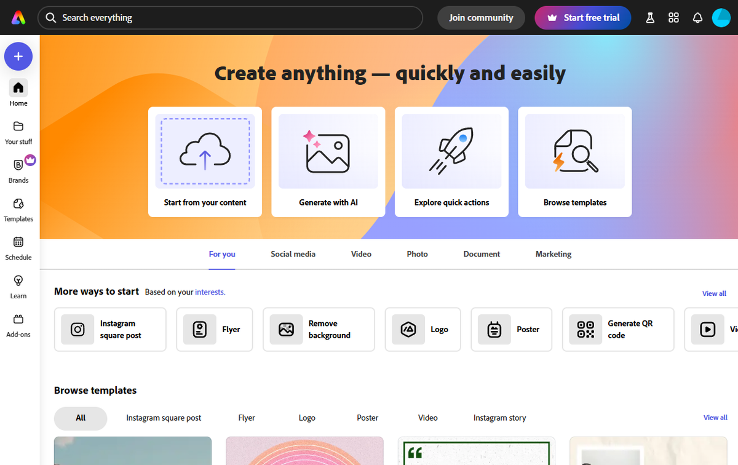Click the Remove background icon
738x465 pixels.
coord(286,330)
